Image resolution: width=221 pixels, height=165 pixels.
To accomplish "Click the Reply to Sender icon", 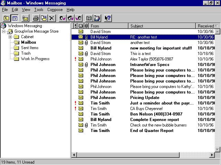I will point(62,18).
